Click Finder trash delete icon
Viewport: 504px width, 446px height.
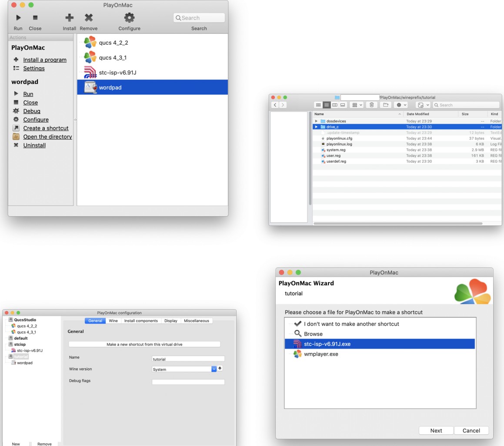pos(371,105)
